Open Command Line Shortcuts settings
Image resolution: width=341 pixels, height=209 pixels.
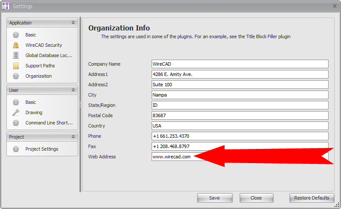pos(49,123)
